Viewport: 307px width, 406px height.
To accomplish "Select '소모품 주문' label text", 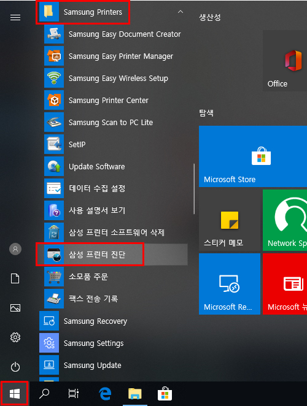I will coord(88,276).
